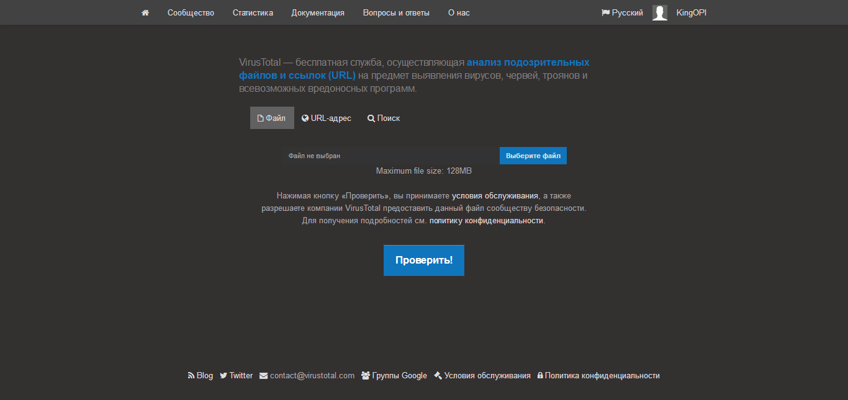Screen dimensions: 848x400
Task: Open the Blog via the RSS icon
Action: 191,375
